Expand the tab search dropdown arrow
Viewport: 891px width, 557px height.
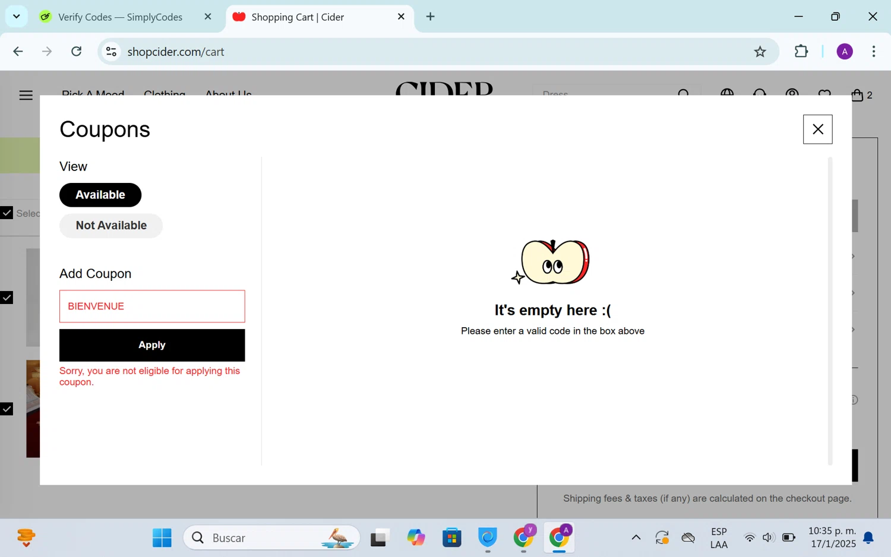[x=17, y=17]
